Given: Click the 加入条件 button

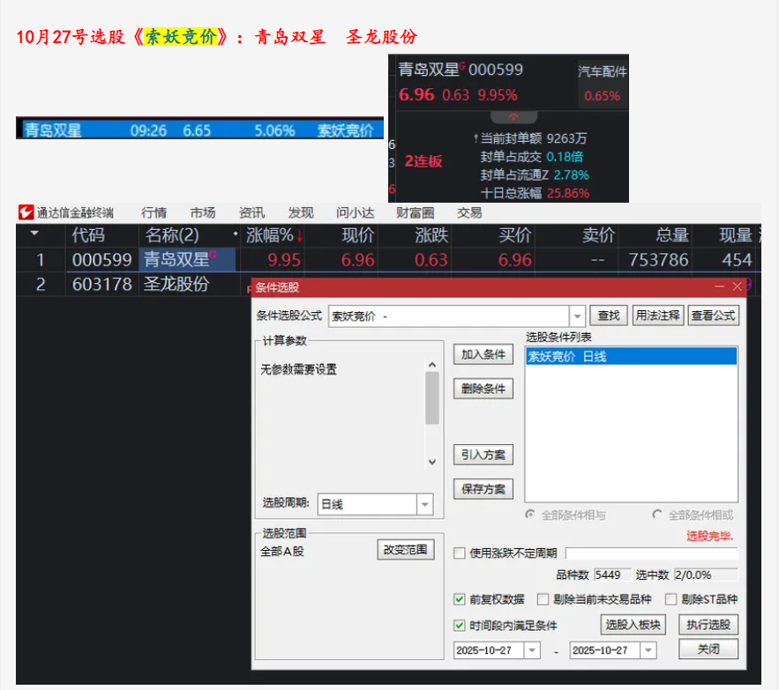Looking at the screenshot, I should [x=483, y=354].
